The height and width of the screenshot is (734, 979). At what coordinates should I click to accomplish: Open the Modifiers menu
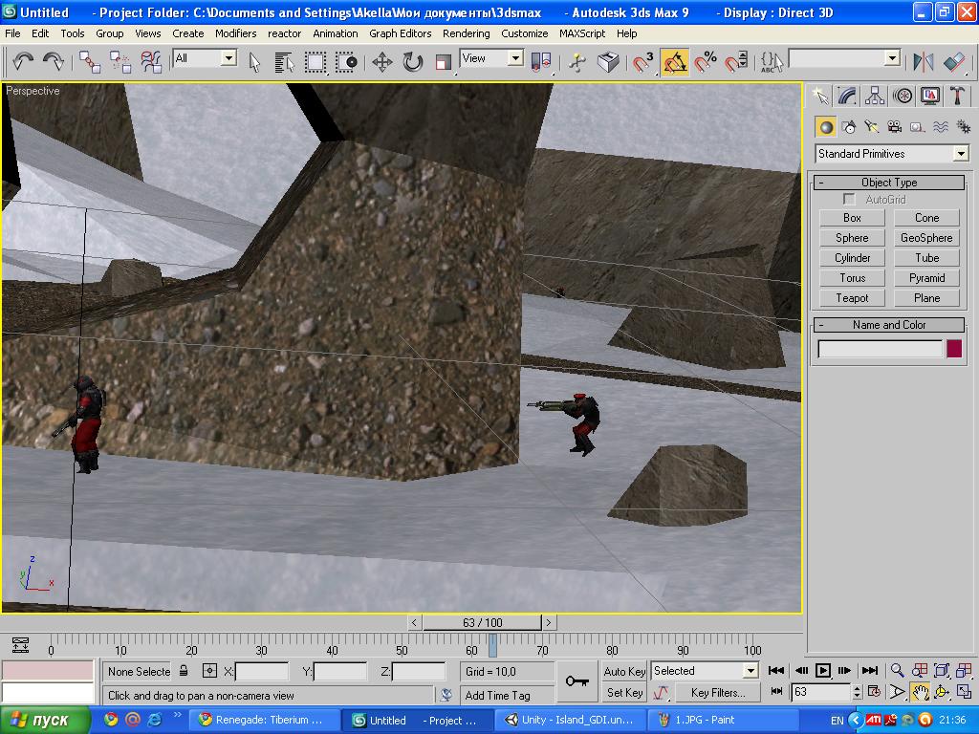coord(235,33)
